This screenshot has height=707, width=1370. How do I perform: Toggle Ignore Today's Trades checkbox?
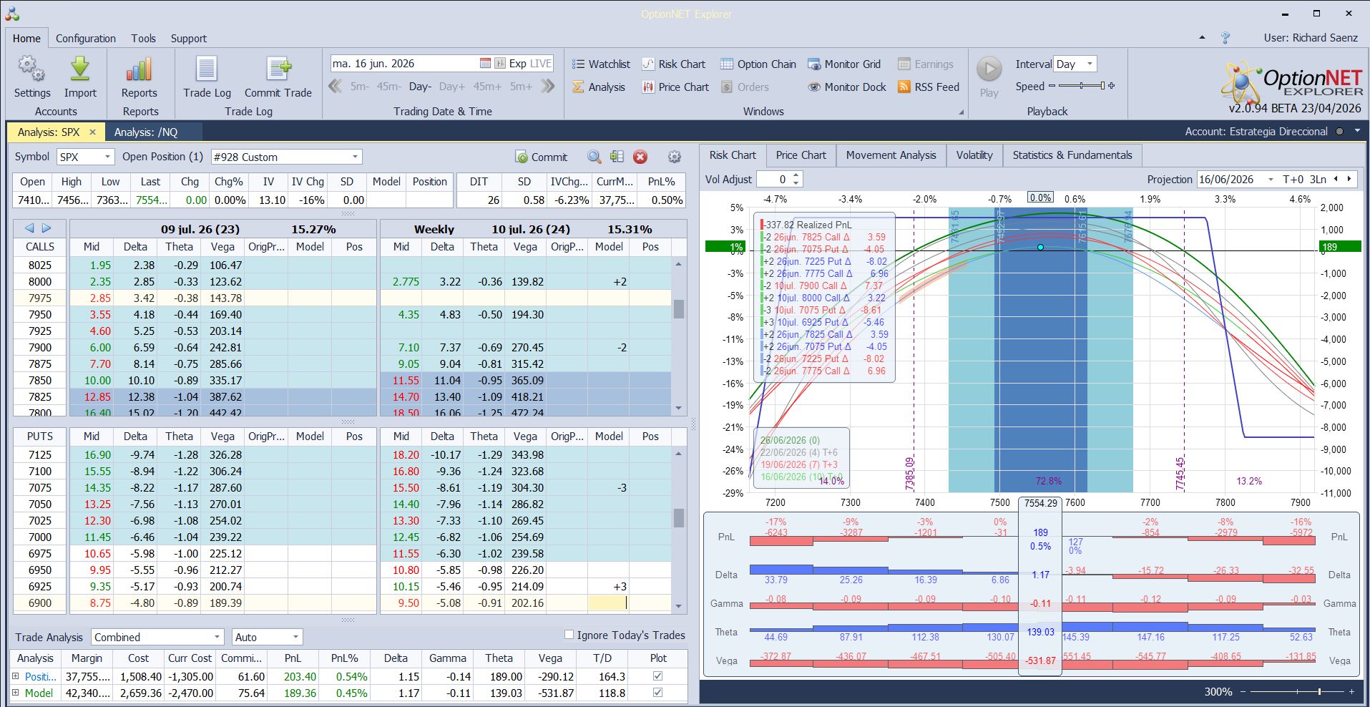pos(569,635)
